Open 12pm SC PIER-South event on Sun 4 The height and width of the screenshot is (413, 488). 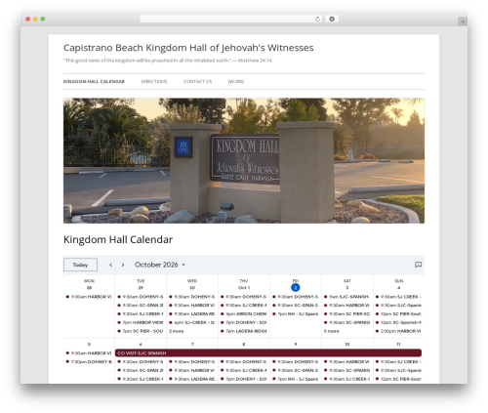[399, 314]
